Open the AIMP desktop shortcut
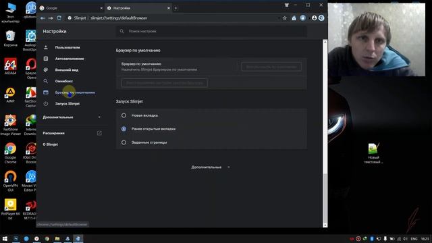Viewport: 432px width, 243px height. [x=10, y=95]
